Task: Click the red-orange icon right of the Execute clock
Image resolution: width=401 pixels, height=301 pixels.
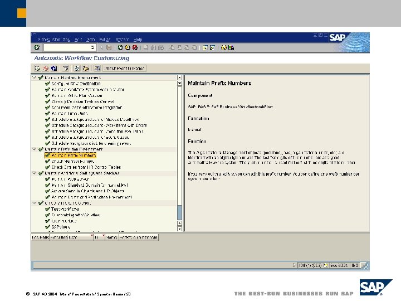Action: point(46,68)
